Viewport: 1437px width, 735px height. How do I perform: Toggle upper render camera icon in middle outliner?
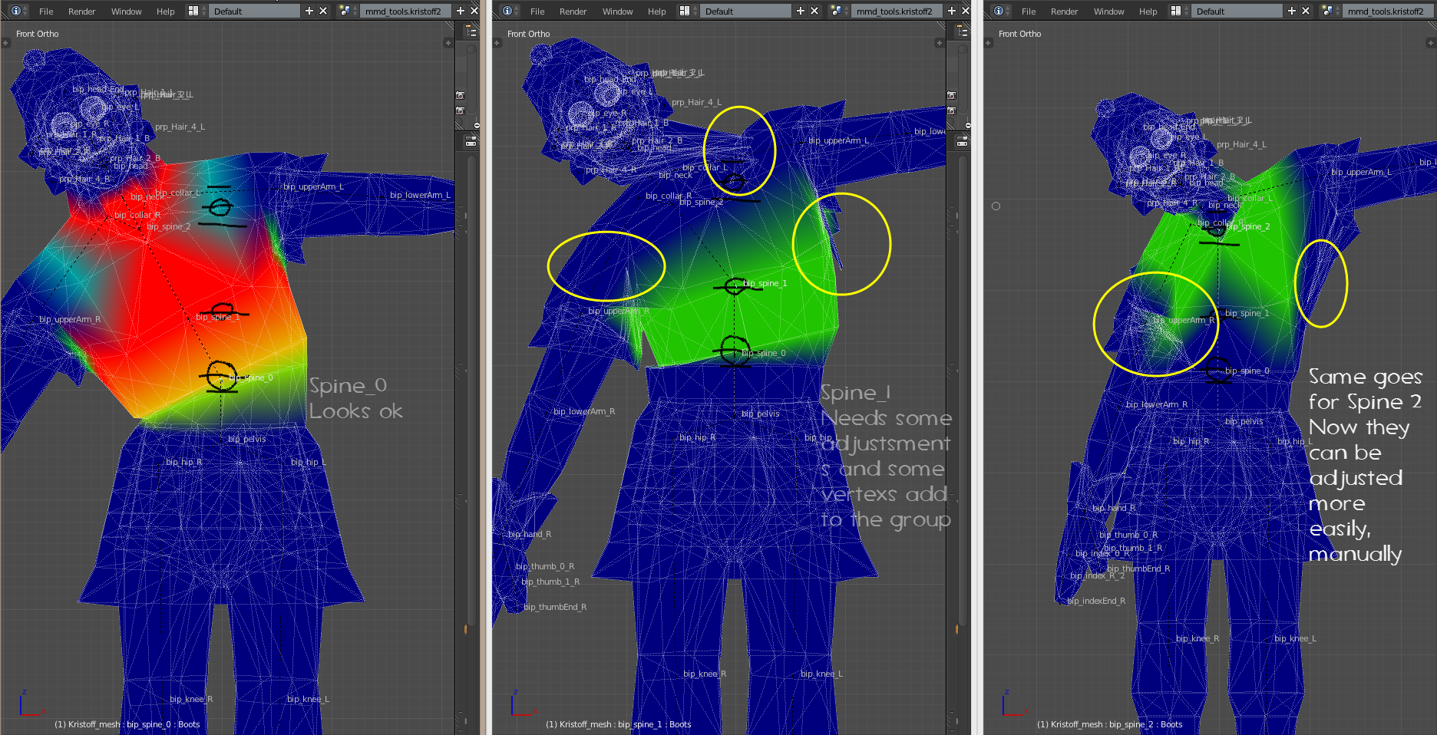pyautogui.click(x=952, y=95)
